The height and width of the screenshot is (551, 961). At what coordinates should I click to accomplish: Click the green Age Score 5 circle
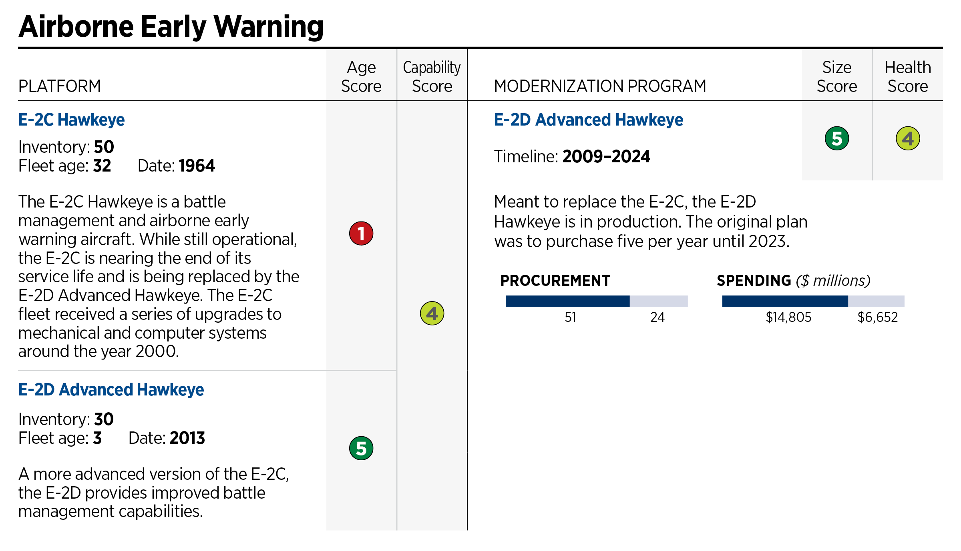(x=361, y=448)
